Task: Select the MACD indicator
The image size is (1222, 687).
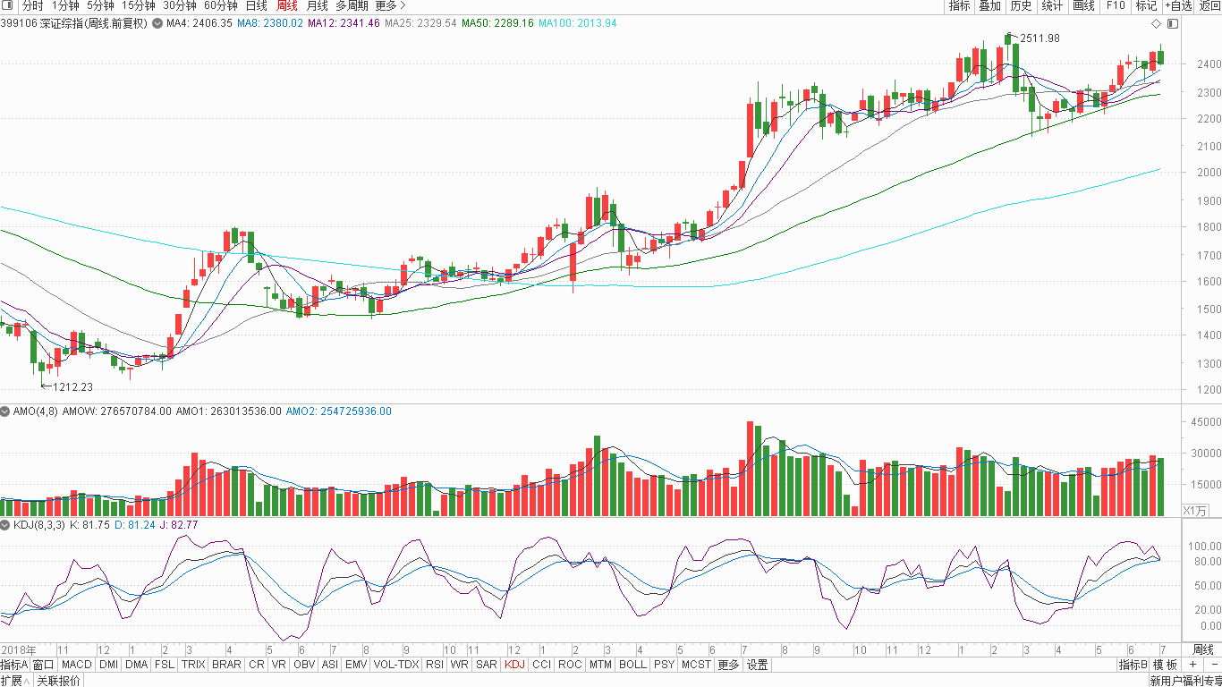Action: [x=77, y=665]
